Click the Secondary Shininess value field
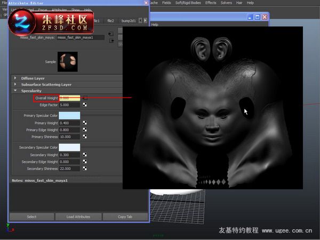 [x=69, y=169]
